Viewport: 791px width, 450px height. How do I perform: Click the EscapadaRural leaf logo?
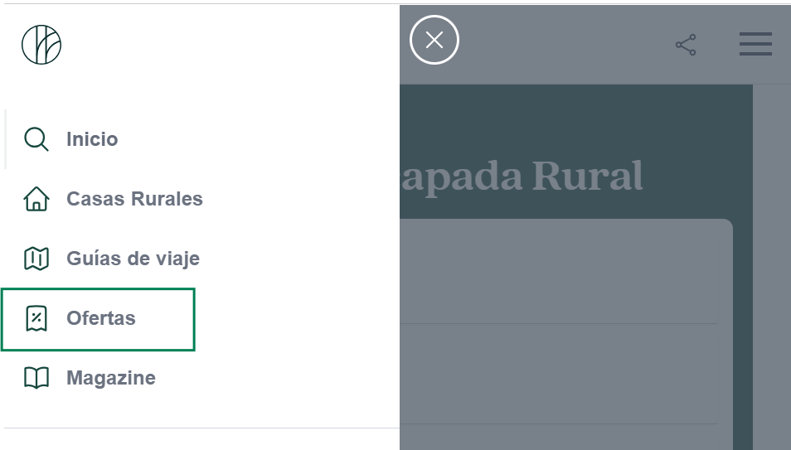point(41,45)
